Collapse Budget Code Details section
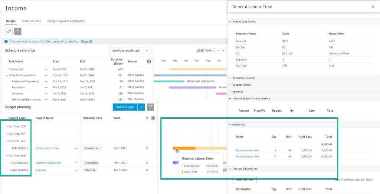This screenshot has width=380, height=194. (x=230, y=22)
